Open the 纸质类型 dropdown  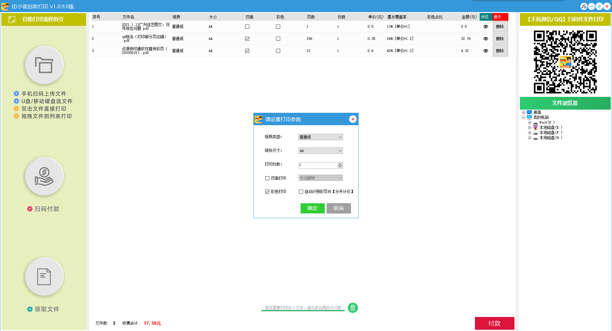pos(320,137)
